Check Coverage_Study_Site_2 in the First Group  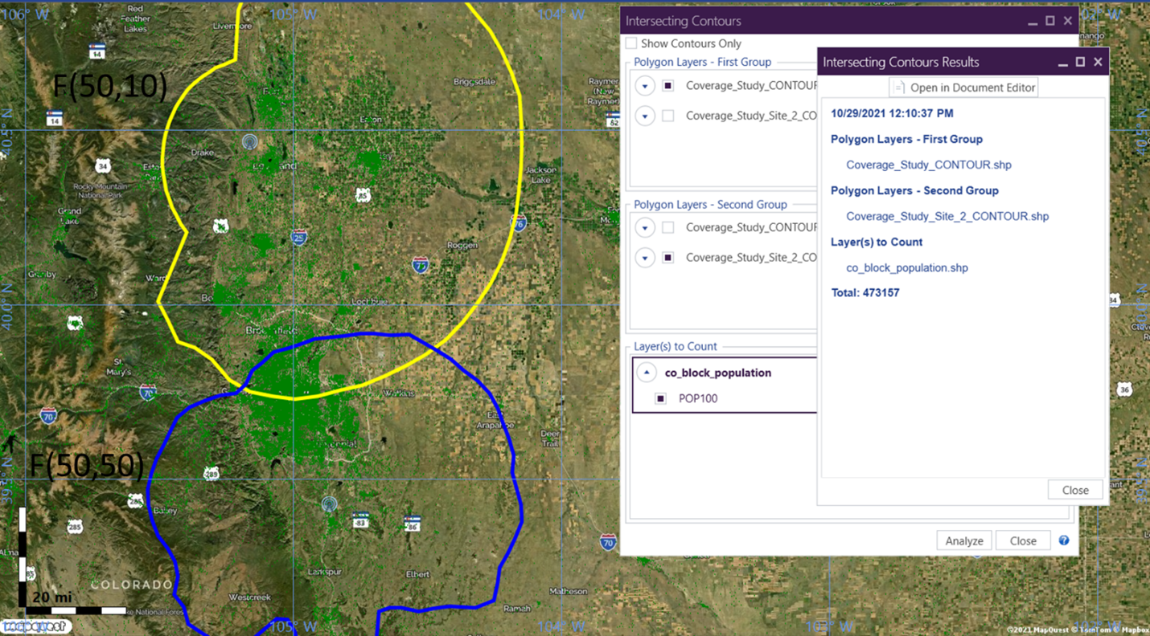click(668, 116)
